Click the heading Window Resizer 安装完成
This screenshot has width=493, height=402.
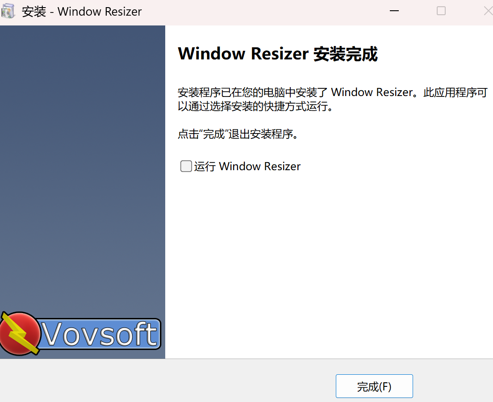coord(277,54)
